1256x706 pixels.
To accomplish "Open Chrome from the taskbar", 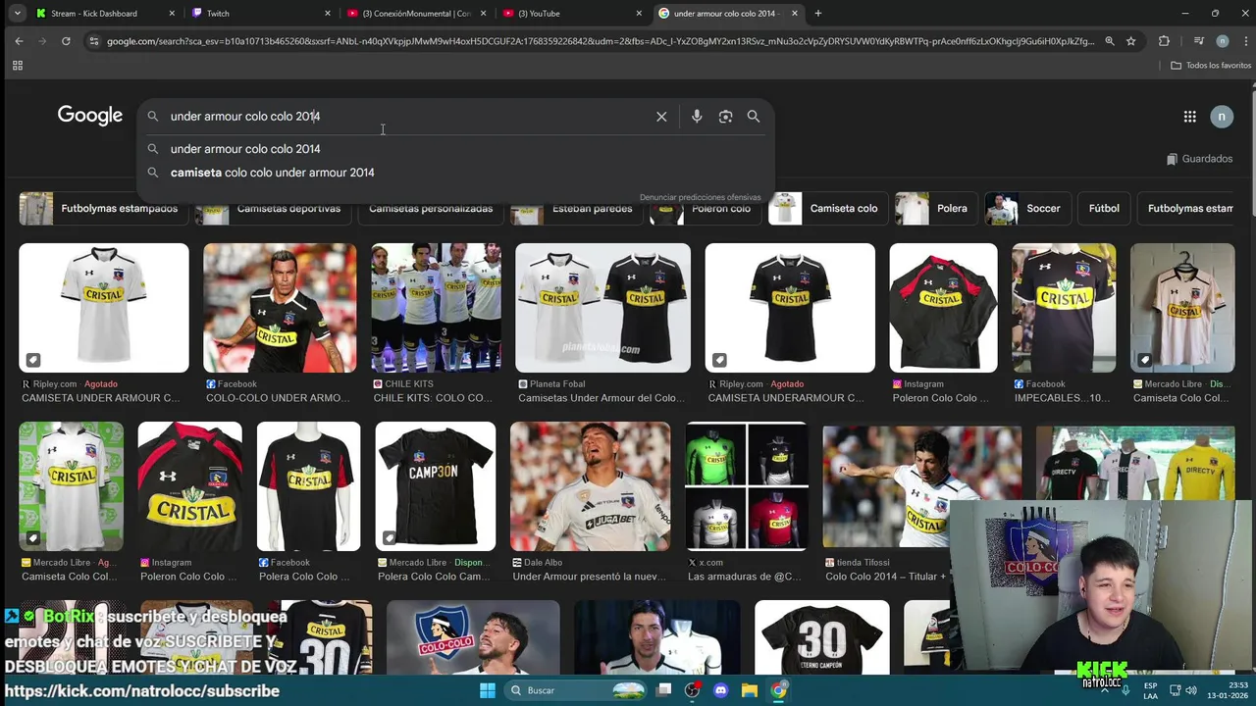I will pos(778,690).
